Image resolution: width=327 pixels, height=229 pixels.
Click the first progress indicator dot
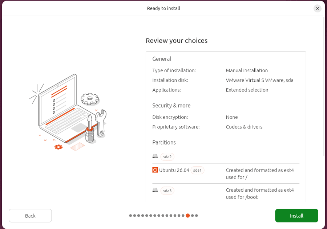pos(130,216)
